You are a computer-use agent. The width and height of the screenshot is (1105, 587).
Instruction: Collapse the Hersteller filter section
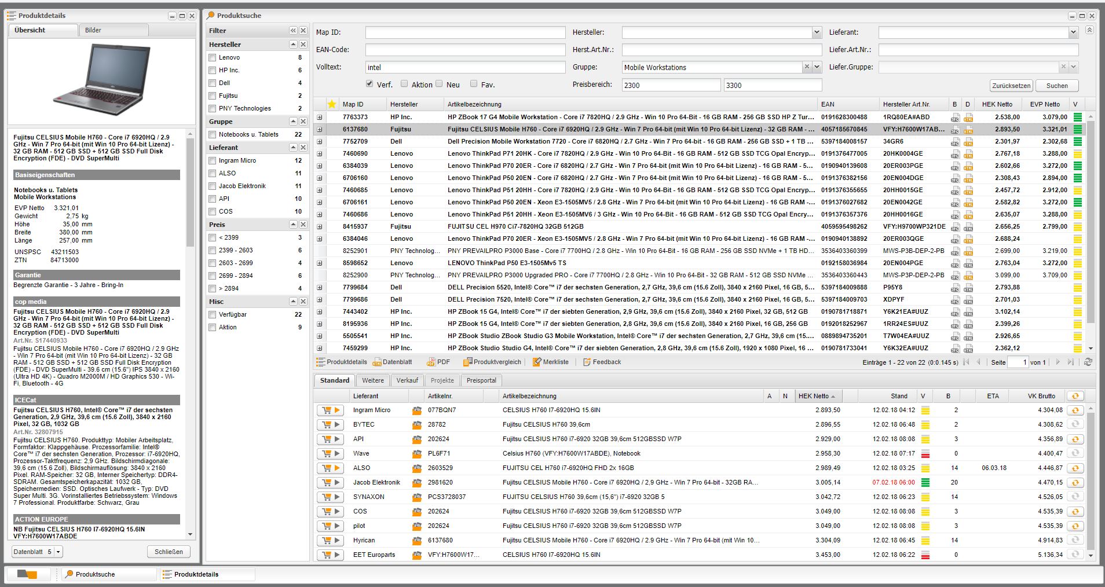[293, 45]
